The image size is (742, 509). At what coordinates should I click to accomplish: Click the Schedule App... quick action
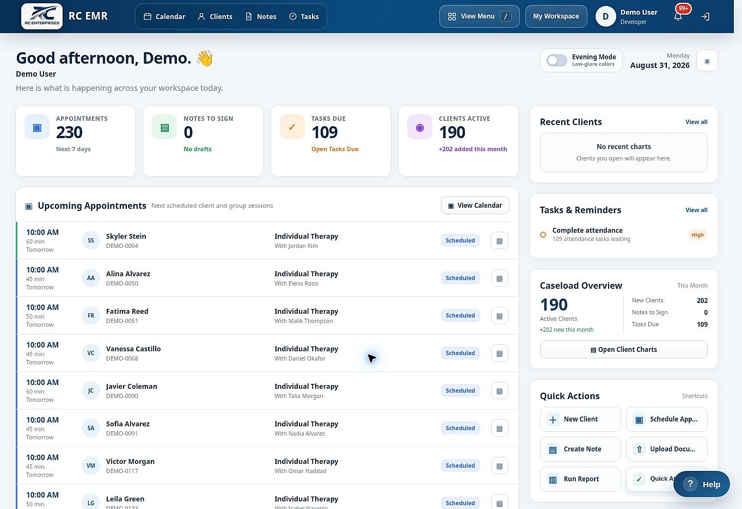point(667,419)
